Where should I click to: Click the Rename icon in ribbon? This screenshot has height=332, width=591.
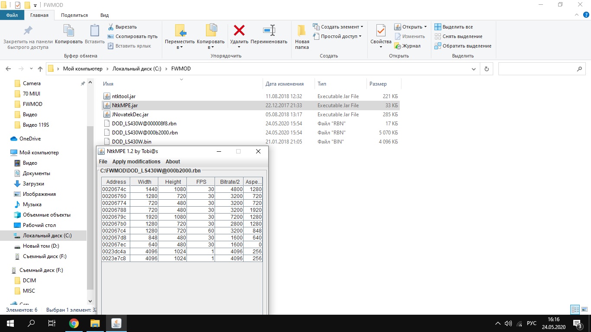pyautogui.click(x=269, y=31)
